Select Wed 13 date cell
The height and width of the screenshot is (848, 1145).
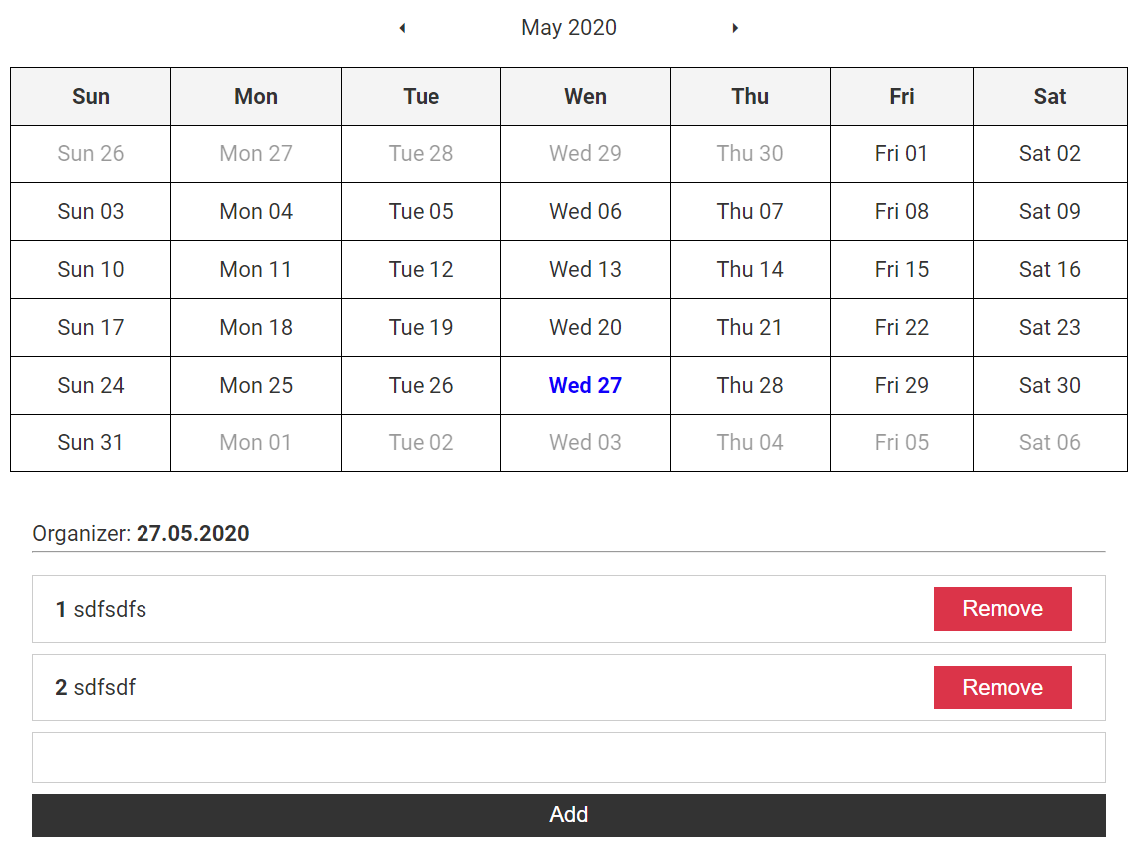[585, 270]
